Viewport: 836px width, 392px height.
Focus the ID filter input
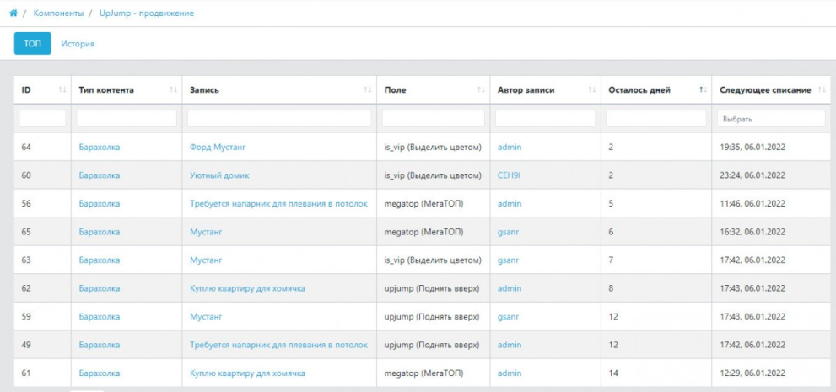[x=43, y=119]
